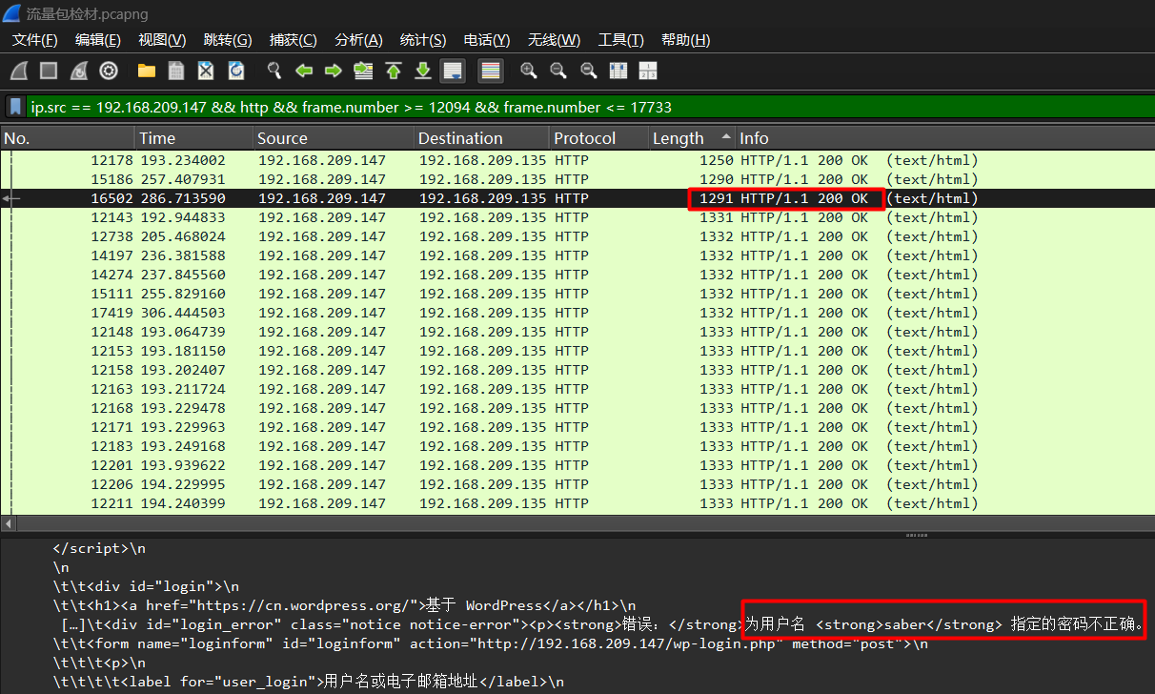Start capturing packets with shark fin icon
Image resolution: width=1155 pixels, height=694 pixels.
point(19,71)
